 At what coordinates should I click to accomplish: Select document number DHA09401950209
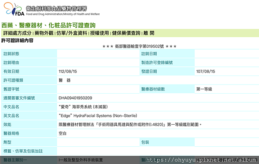point(75,98)
